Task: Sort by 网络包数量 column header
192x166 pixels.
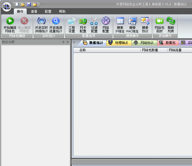Action: [x=153, y=50]
